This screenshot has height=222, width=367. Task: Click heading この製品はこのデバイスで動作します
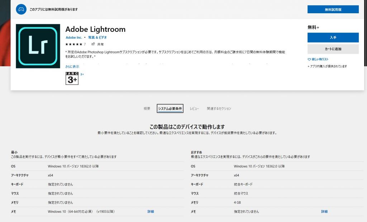[187, 127]
